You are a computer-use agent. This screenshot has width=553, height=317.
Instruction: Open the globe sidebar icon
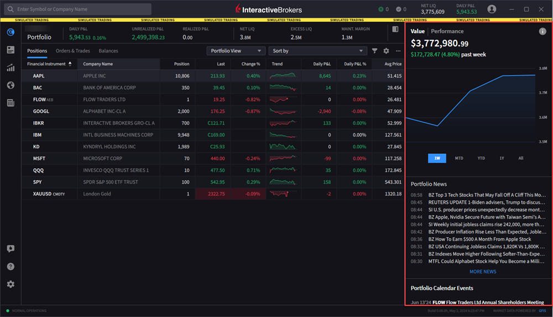11,85
